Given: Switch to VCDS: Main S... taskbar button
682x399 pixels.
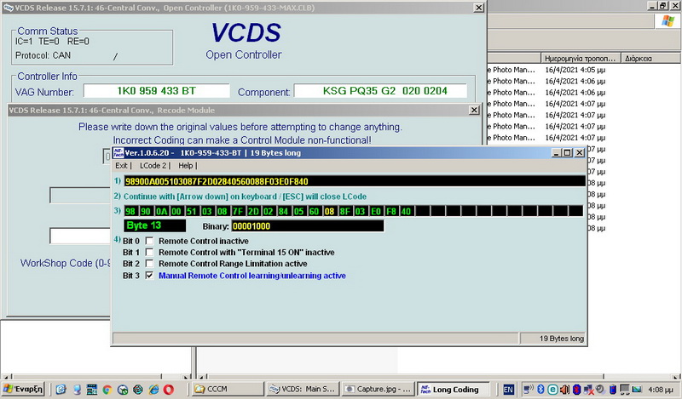Looking at the screenshot, I should pos(302,389).
